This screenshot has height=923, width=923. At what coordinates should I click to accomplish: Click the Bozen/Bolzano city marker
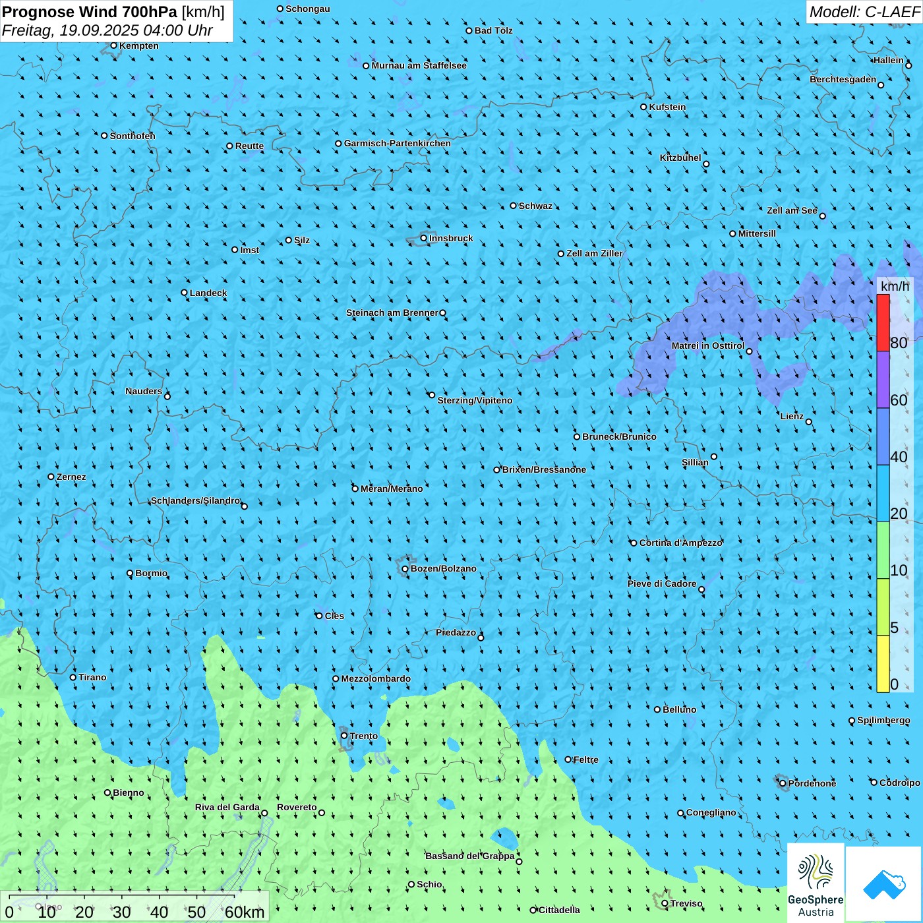(x=405, y=569)
